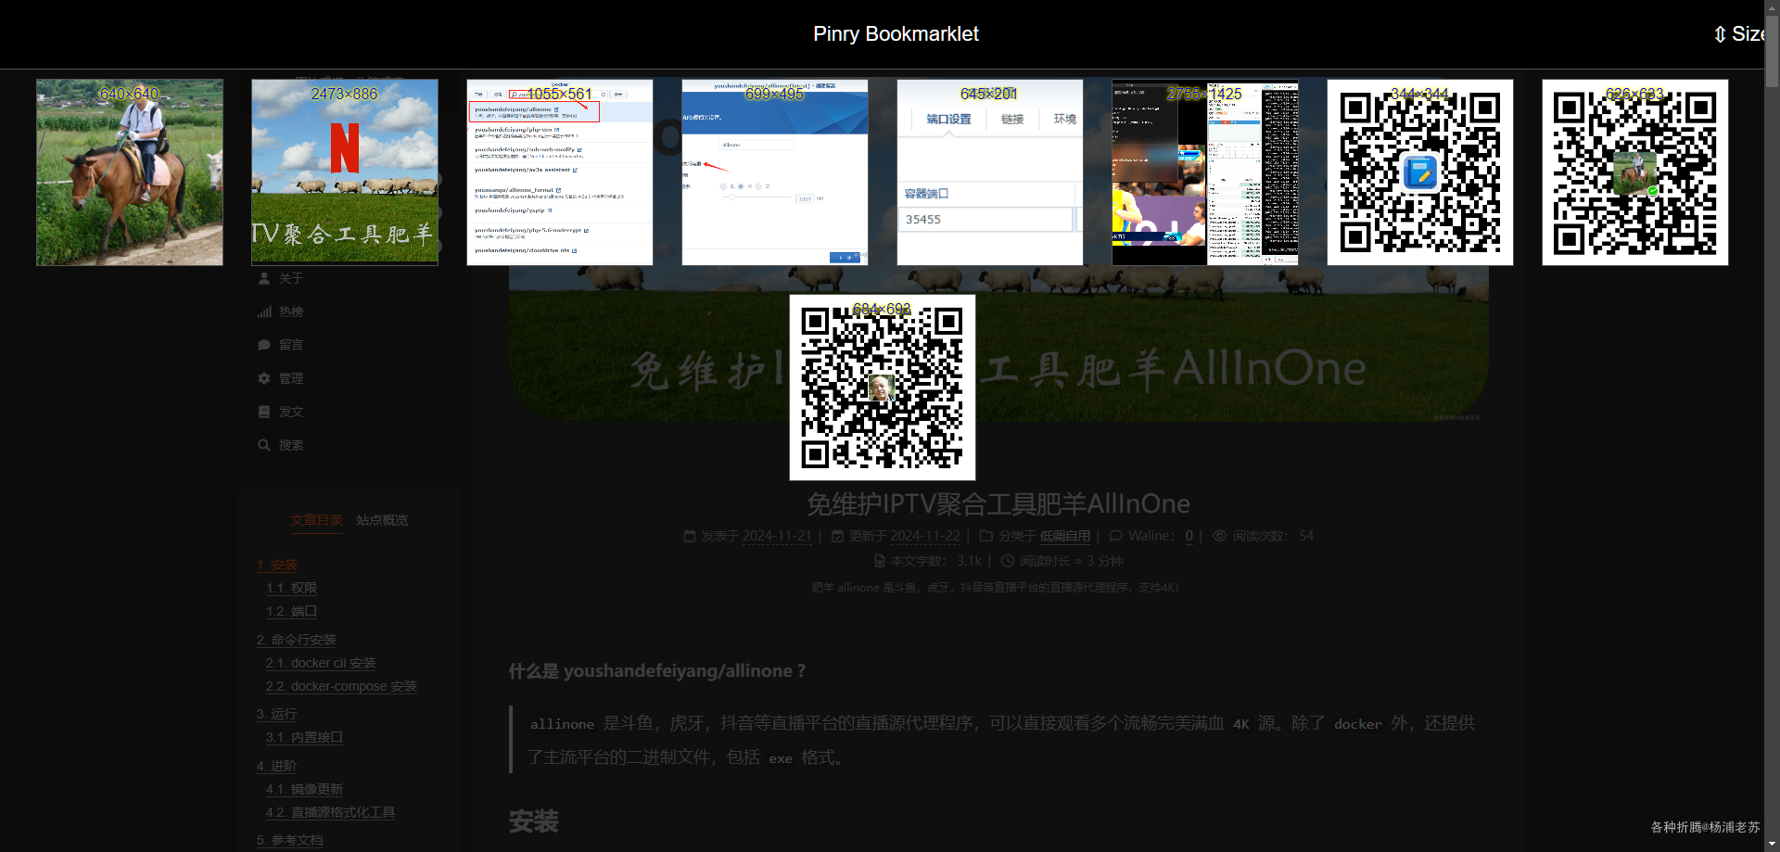Click the scrollbar up arrow
This screenshot has height=852, width=1780.
(x=1772, y=7)
